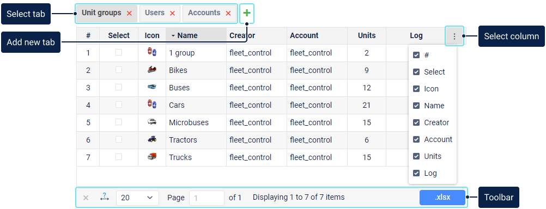Close the Users tab with red X
This screenshot has height=209, width=546.
point(172,13)
